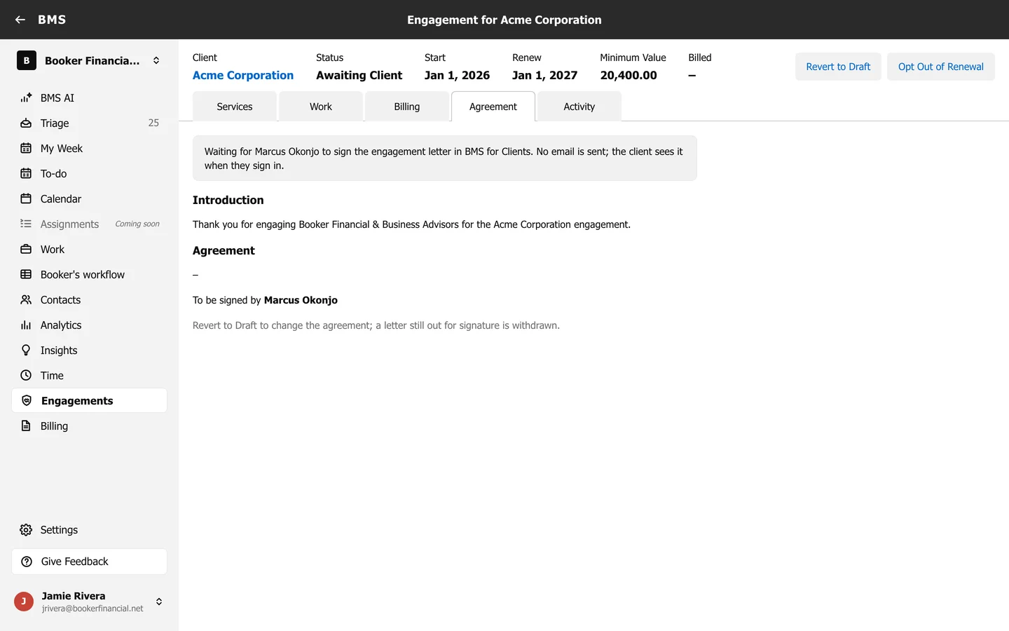Click the 'Awaiting Client' status value
This screenshot has height=631, width=1009.
coord(359,75)
